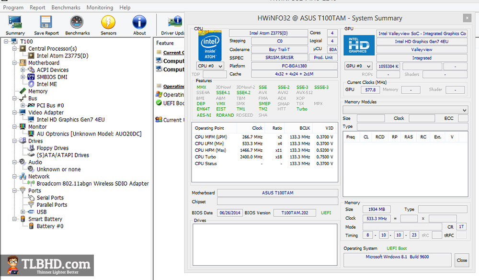479x280 pixels.
Task: Click the Memory module icon
Action: click(23, 91)
